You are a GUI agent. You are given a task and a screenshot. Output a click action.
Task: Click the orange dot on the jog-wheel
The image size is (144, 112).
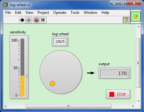[x=52, y=84]
